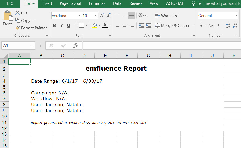Viewport: 241px width, 148px height.
Task: Select column D header
Action: pos(84,56)
